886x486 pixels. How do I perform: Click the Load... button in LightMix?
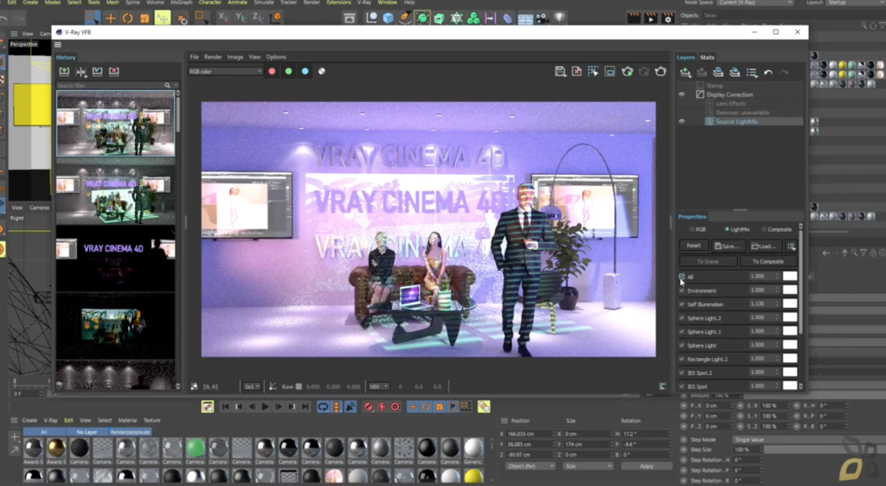coord(764,246)
